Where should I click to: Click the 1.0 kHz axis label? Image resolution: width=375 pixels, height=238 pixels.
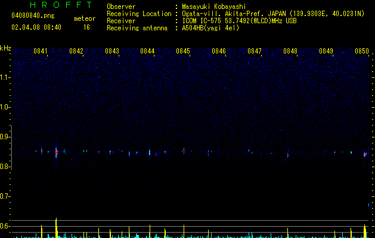tap(5, 107)
